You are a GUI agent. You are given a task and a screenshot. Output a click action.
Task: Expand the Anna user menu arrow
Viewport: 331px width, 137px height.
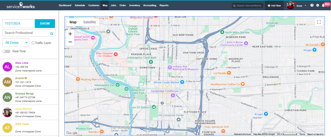[x=305, y=6]
